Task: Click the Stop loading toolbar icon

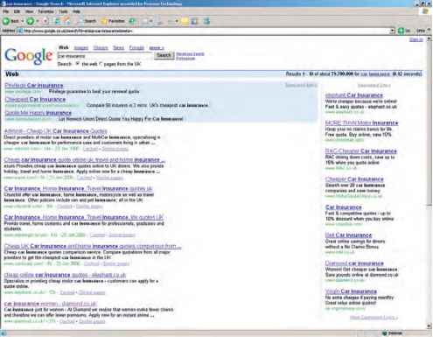Action: coord(46,21)
